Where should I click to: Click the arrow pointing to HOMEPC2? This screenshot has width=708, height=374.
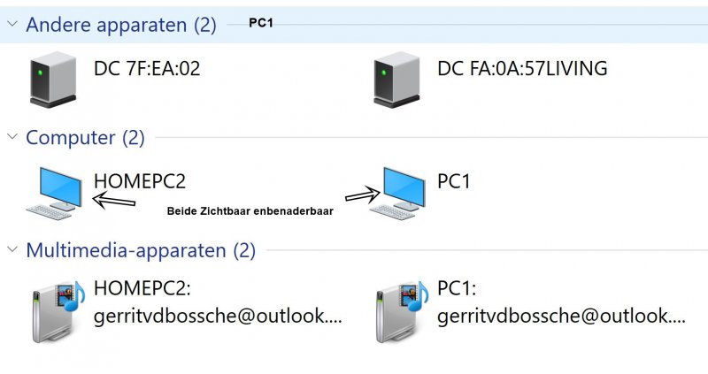tap(114, 202)
